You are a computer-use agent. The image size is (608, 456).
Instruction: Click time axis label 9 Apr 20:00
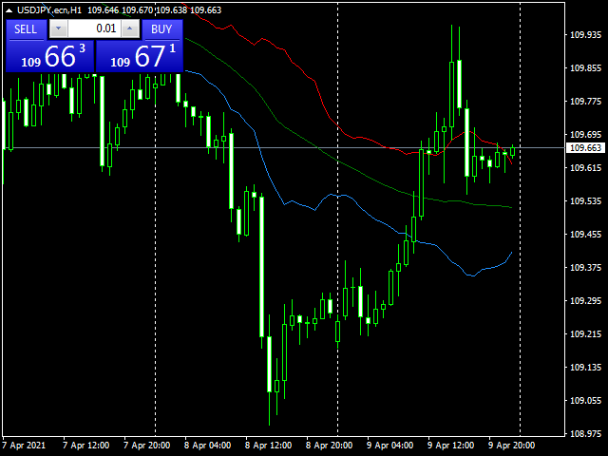(x=511, y=446)
